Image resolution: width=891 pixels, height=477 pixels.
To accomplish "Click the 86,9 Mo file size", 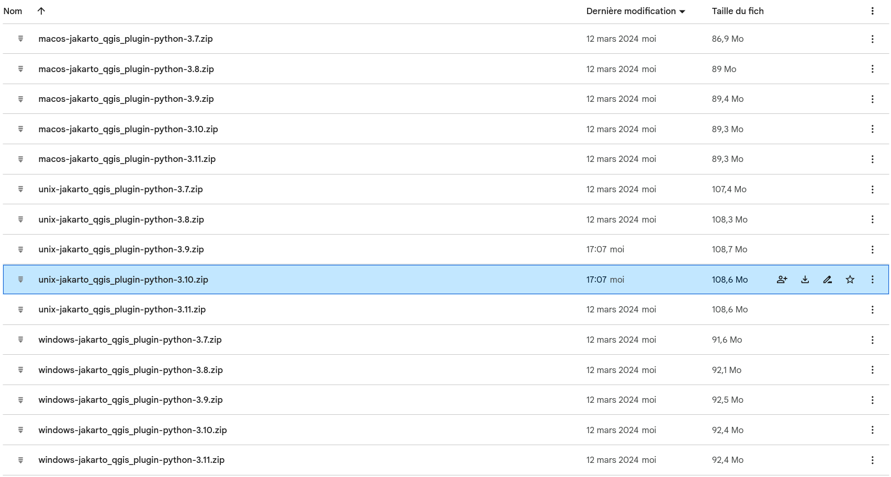I will click(x=728, y=39).
